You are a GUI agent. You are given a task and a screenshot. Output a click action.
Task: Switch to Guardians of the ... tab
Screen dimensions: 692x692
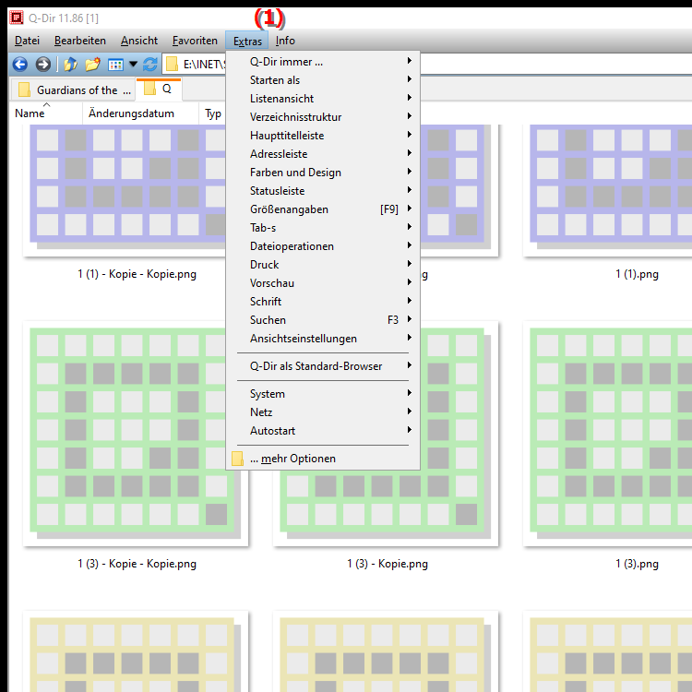pyautogui.click(x=73, y=90)
